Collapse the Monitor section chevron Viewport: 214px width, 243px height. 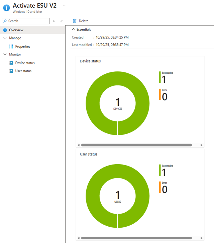(5, 54)
